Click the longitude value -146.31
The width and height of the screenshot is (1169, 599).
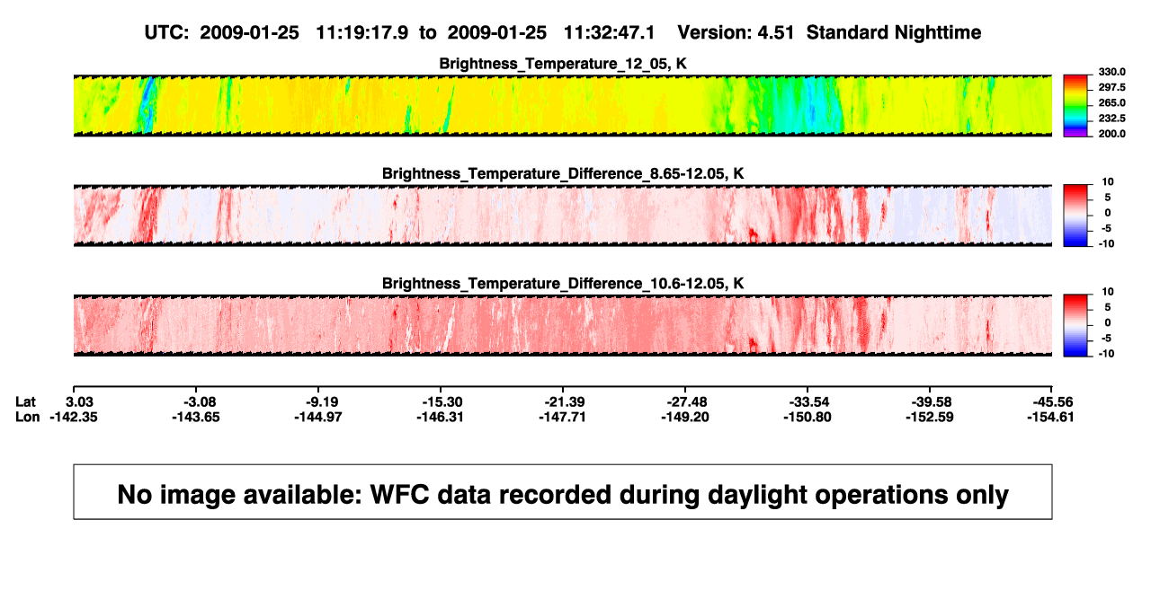click(441, 417)
